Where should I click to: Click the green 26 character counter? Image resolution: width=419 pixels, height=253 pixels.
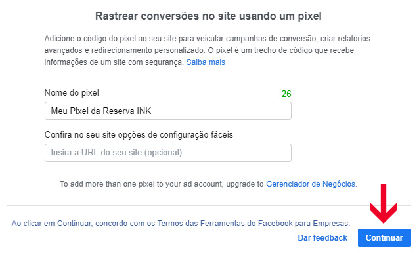286,94
